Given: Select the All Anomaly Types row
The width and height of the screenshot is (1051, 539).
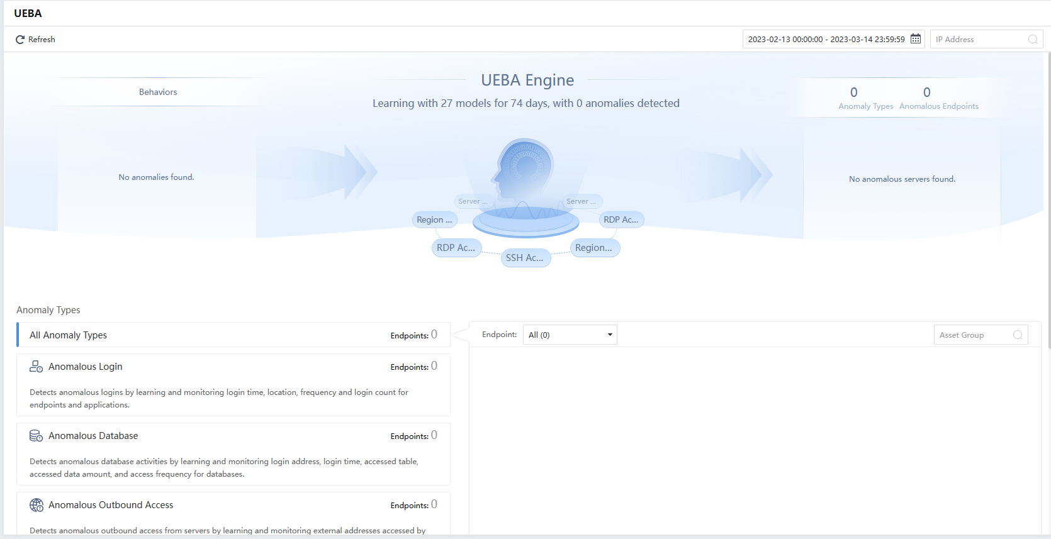Looking at the screenshot, I should coord(233,335).
